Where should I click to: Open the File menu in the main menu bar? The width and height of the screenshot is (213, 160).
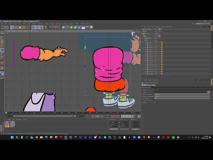(2, 24)
